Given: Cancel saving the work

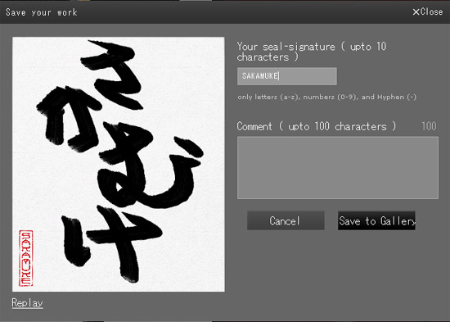Looking at the screenshot, I should pos(286,220).
